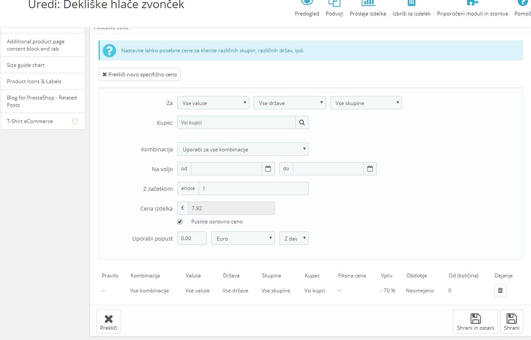Toggle 'Pustite osnovno ceno' checkbox
The height and width of the screenshot is (340, 531).
coord(180,222)
